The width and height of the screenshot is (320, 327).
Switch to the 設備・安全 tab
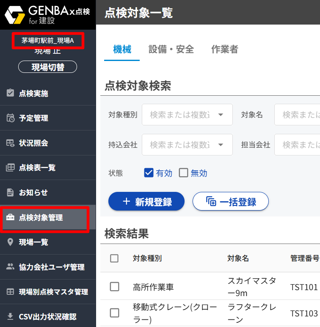point(171,50)
